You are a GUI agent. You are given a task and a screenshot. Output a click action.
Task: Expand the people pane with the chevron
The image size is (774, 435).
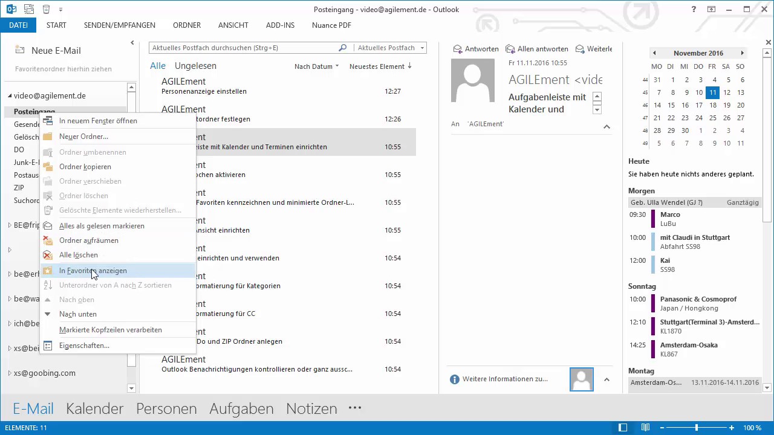[x=607, y=379]
